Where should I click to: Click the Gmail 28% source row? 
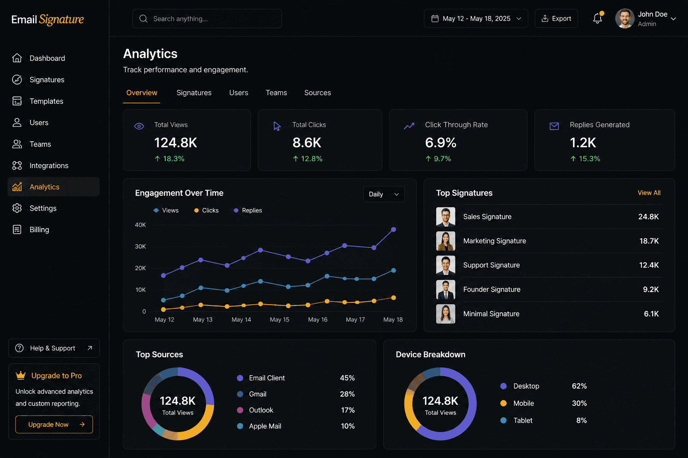[x=296, y=394]
